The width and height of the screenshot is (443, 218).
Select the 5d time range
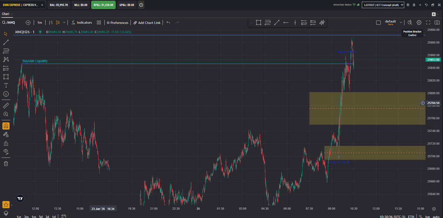click(x=41, y=216)
